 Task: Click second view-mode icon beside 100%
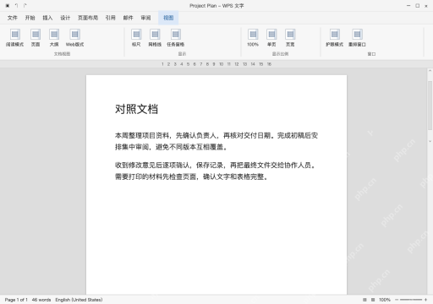click(x=373, y=300)
